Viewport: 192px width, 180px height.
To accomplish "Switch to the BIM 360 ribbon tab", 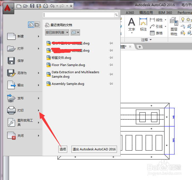I will coord(165,12).
